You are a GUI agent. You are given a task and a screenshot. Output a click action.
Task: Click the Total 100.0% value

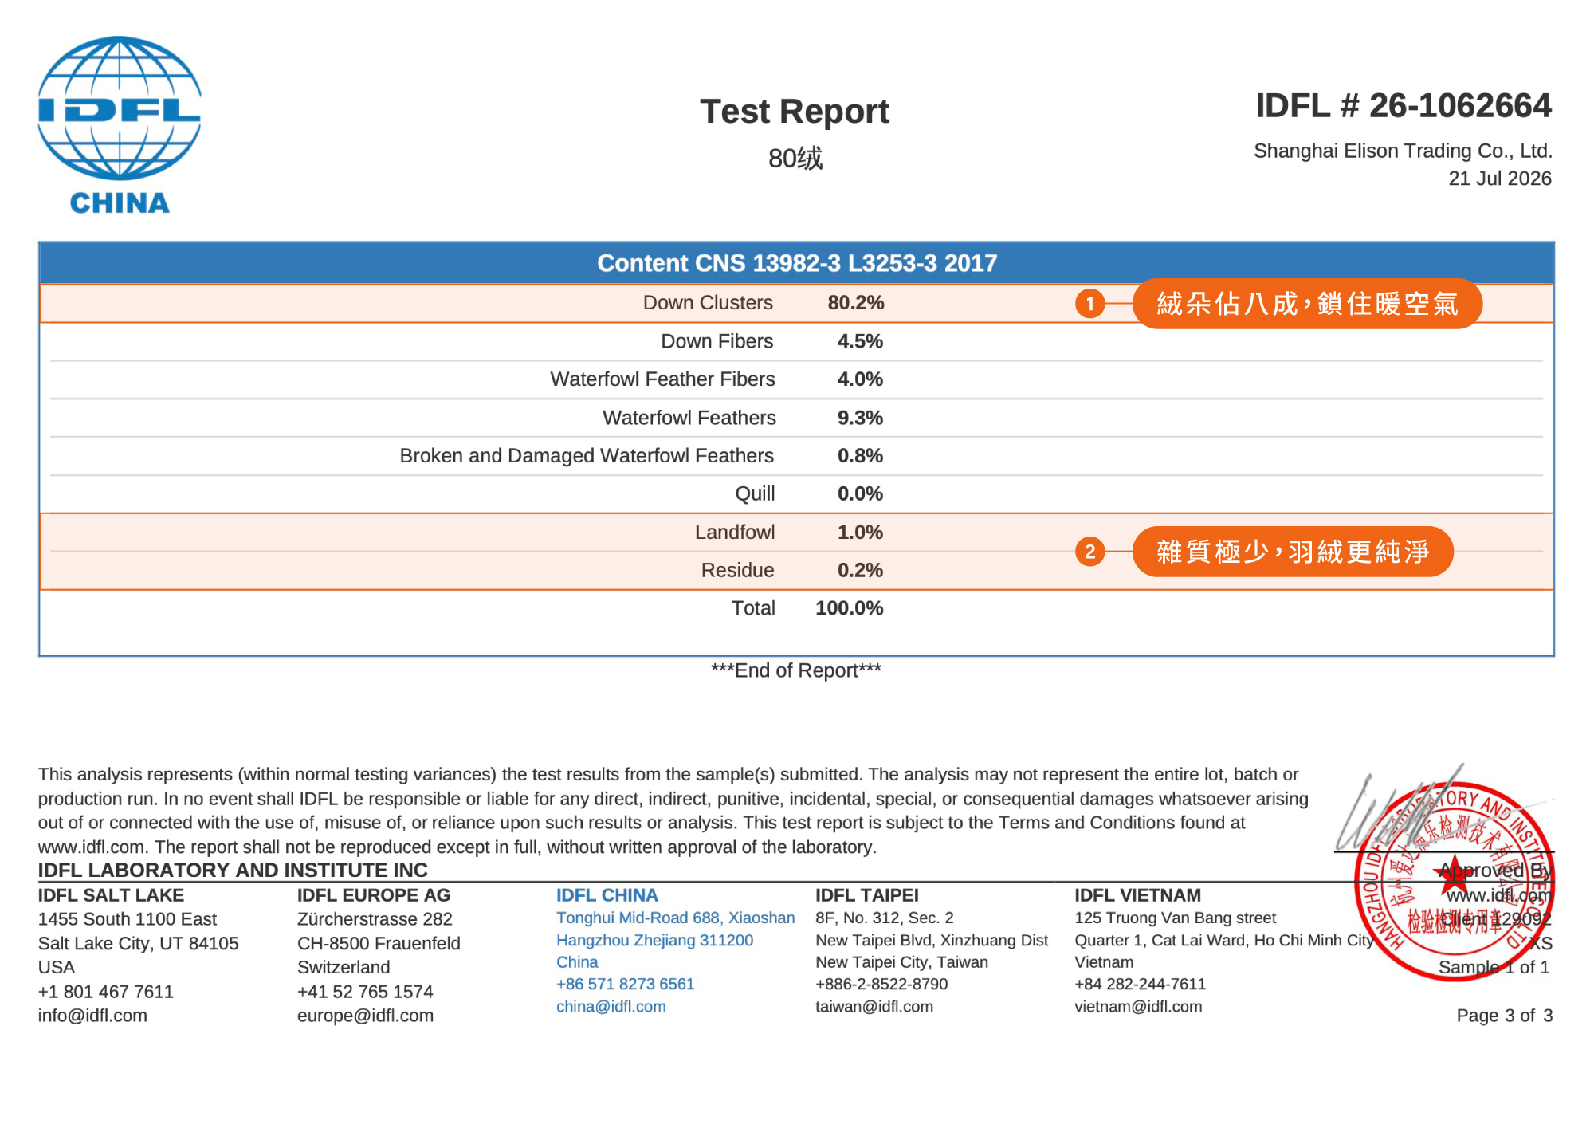click(x=850, y=608)
